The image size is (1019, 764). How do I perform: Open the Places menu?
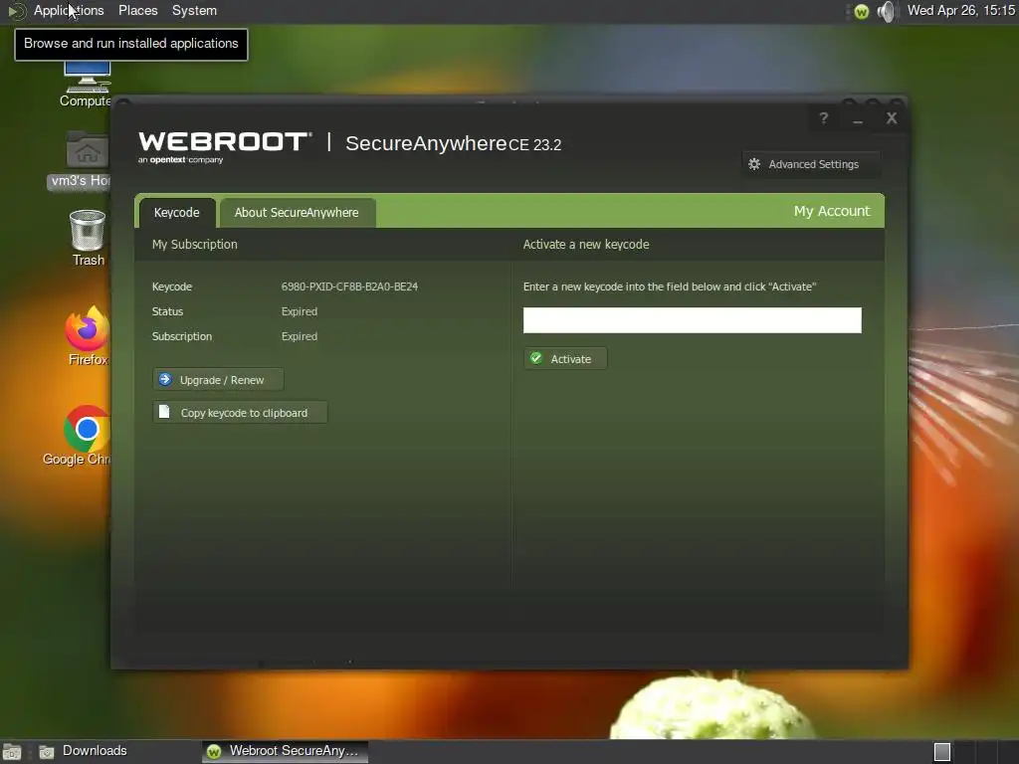click(137, 10)
